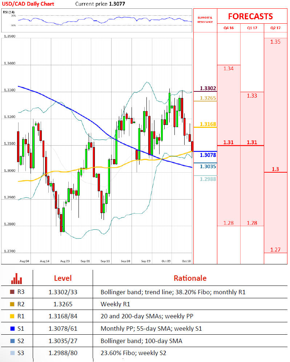Click the Oct 09 date axis label
This screenshot has width=290, height=362.
(x=166, y=261)
